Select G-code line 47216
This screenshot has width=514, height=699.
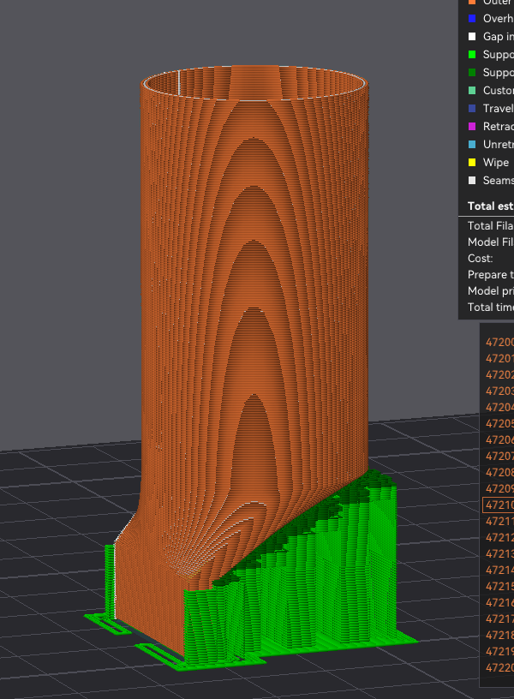(x=499, y=603)
